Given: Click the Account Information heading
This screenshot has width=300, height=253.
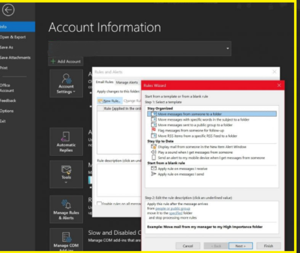Looking at the screenshot, I should point(104,28).
